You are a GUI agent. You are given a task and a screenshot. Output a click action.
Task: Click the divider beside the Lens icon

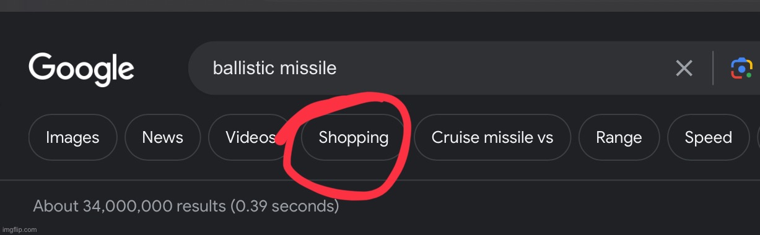[x=713, y=68]
